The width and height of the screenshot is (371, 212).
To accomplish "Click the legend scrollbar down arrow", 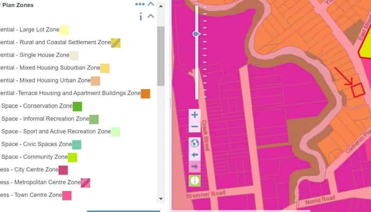I will pyautogui.click(x=161, y=199).
